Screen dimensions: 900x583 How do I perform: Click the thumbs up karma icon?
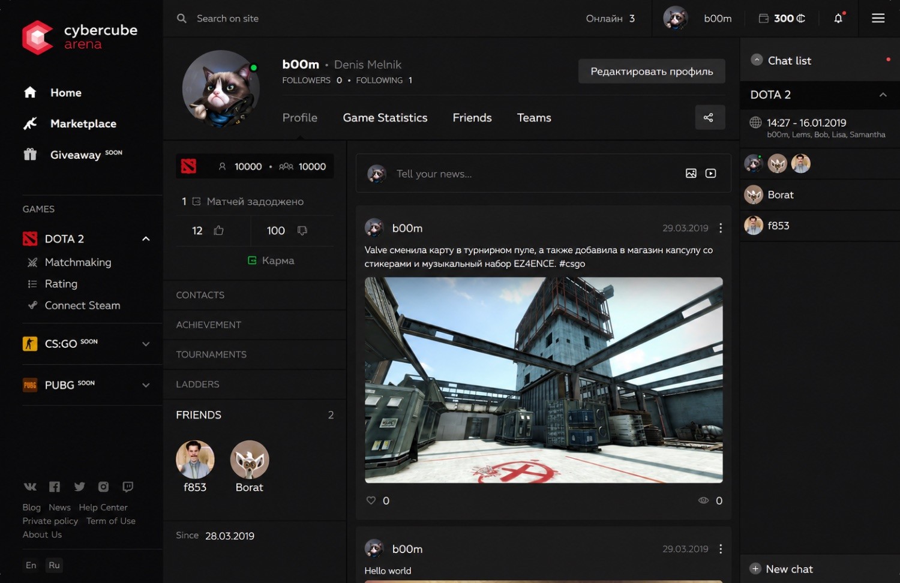pyautogui.click(x=219, y=230)
